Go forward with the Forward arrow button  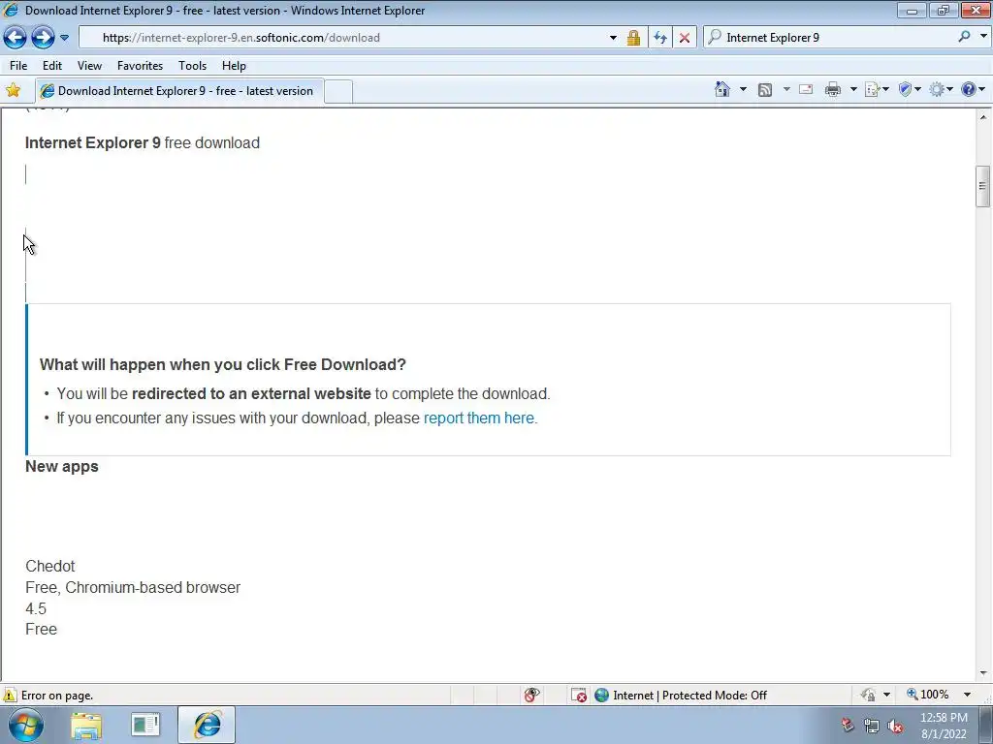click(x=43, y=38)
